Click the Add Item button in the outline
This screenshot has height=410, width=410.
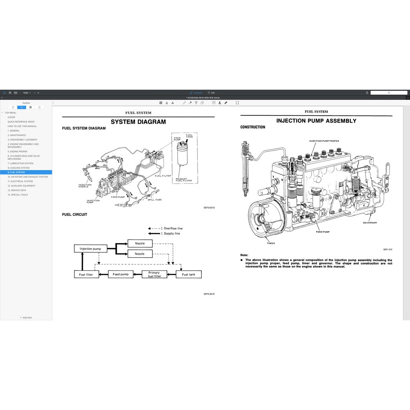[x=26, y=318]
